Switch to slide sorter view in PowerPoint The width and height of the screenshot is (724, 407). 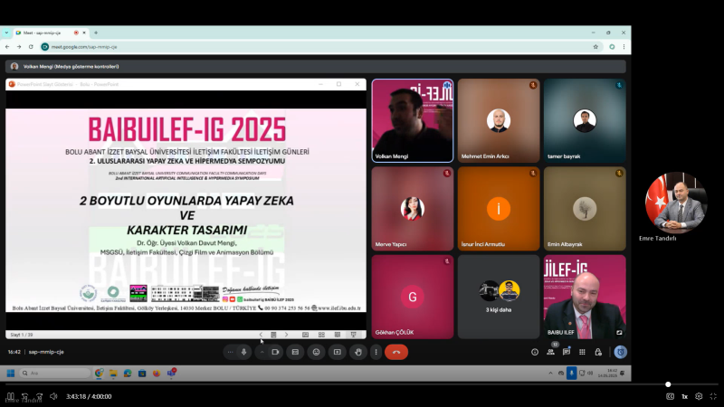pyautogui.click(x=321, y=335)
